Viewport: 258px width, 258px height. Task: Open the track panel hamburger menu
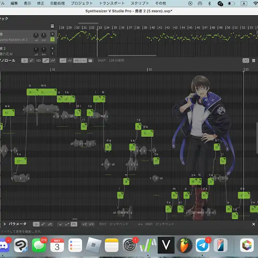pyautogui.click(x=53, y=26)
